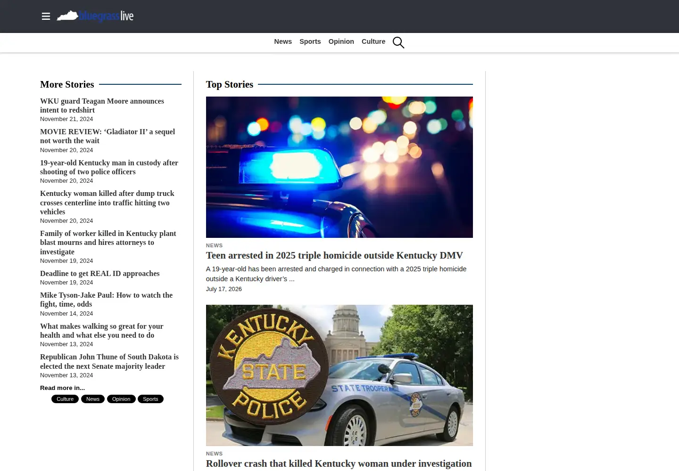679x471 pixels.
Task: Open the Opinion nav item
Action: coord(341,41)
